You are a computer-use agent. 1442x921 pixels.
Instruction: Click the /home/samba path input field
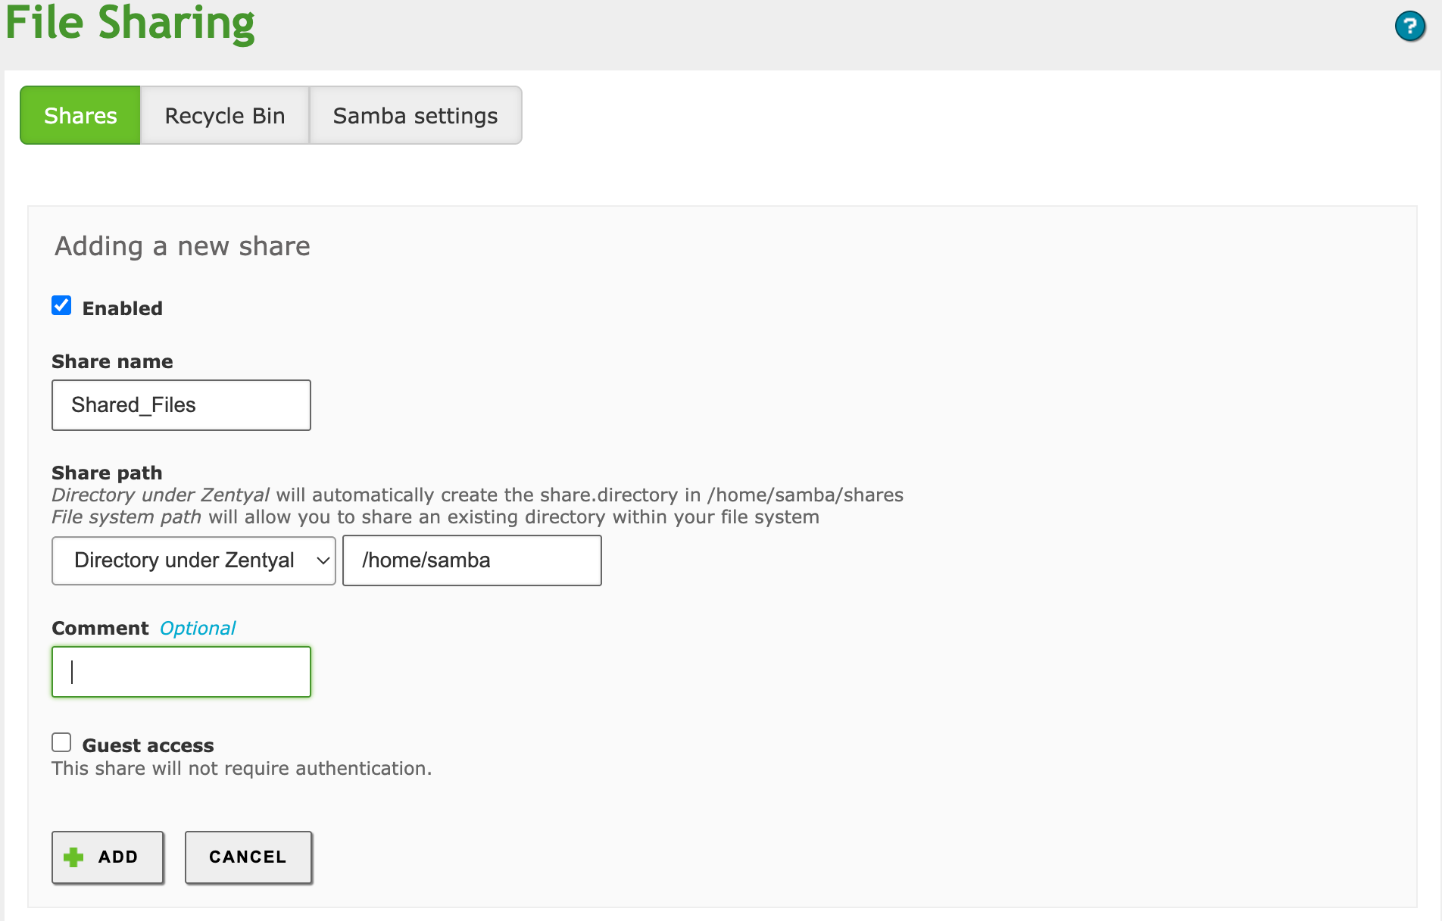coord(472,560)
